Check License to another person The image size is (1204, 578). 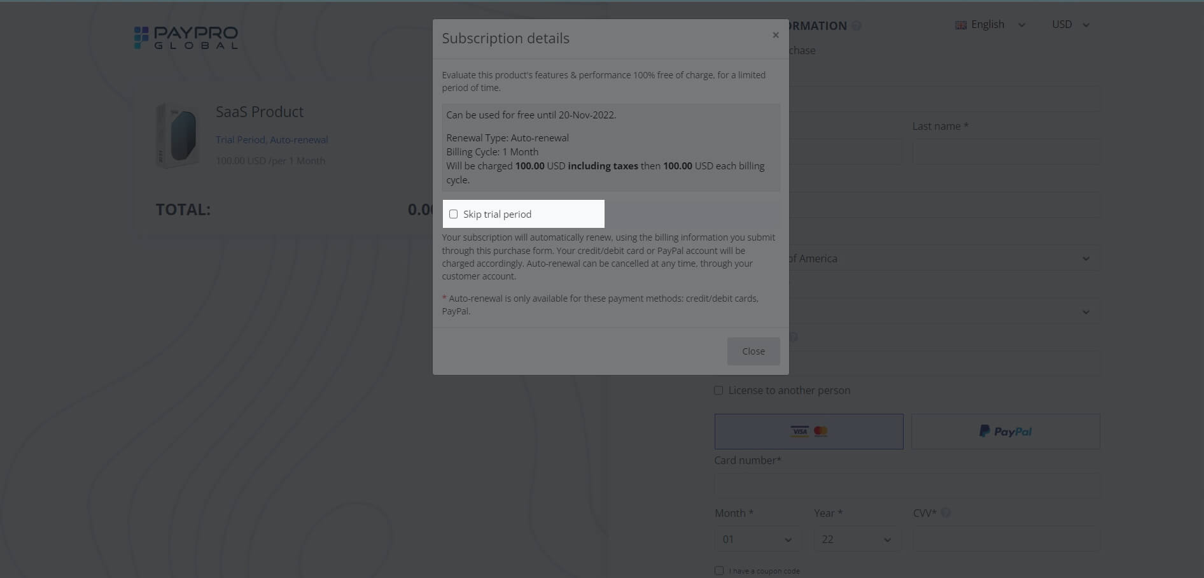[718, 390]
